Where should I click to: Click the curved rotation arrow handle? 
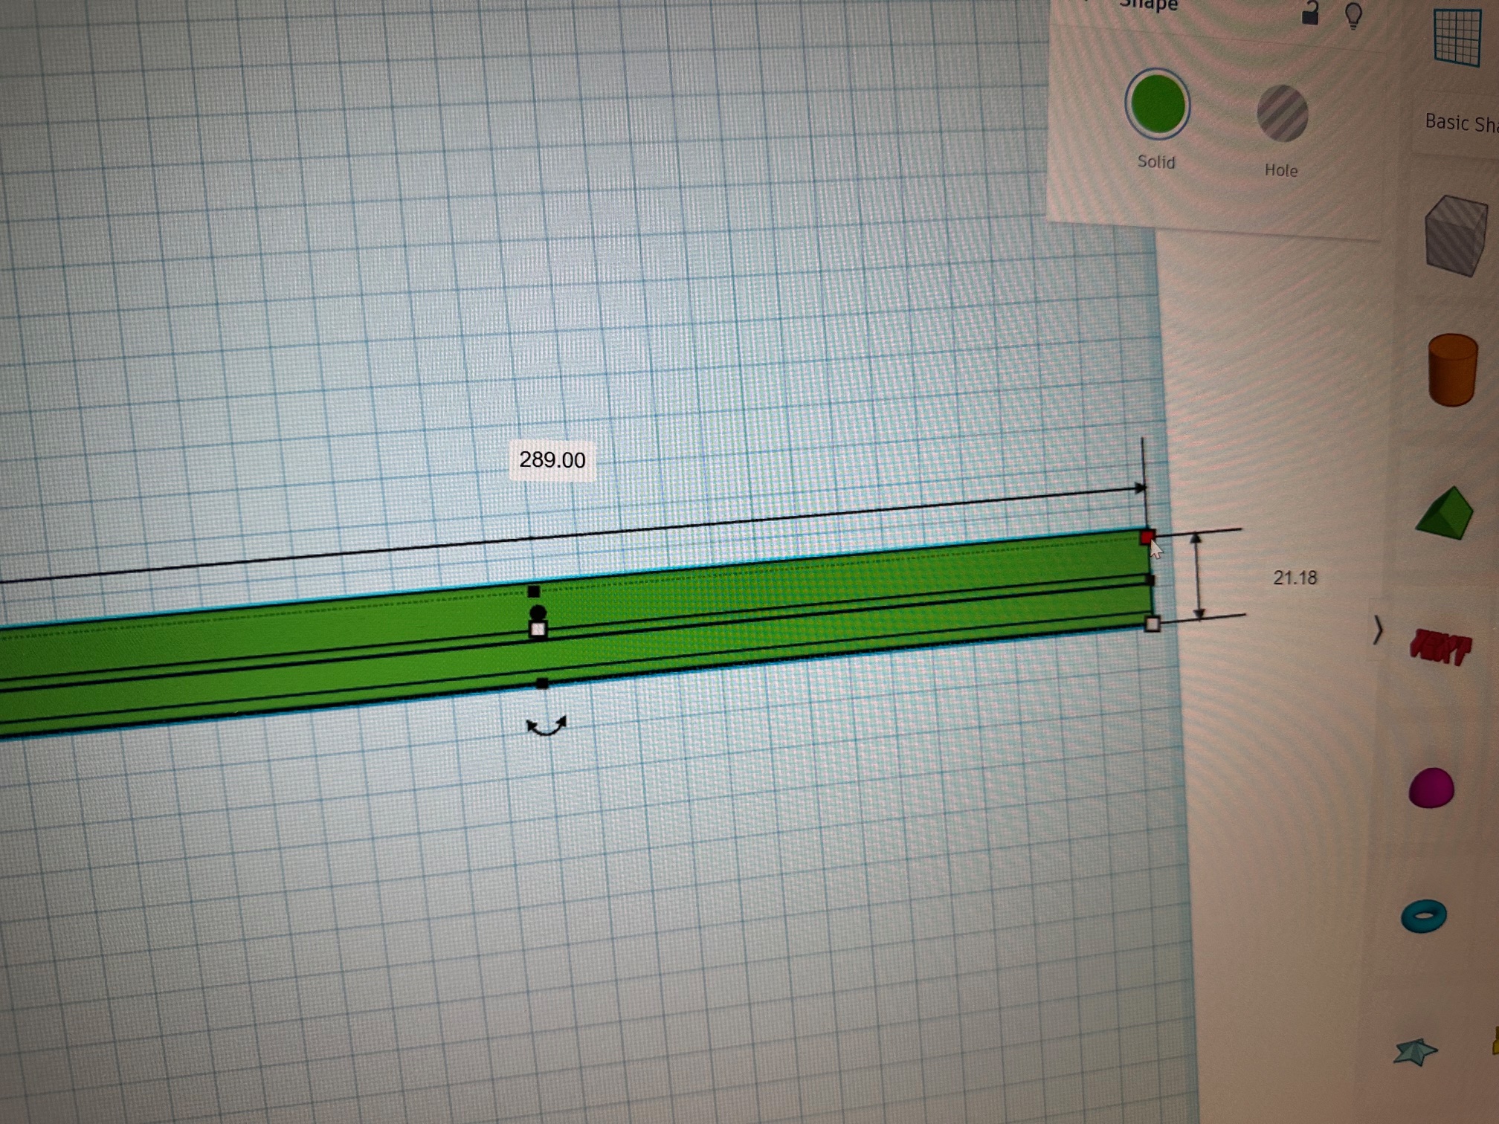point(547,726)
